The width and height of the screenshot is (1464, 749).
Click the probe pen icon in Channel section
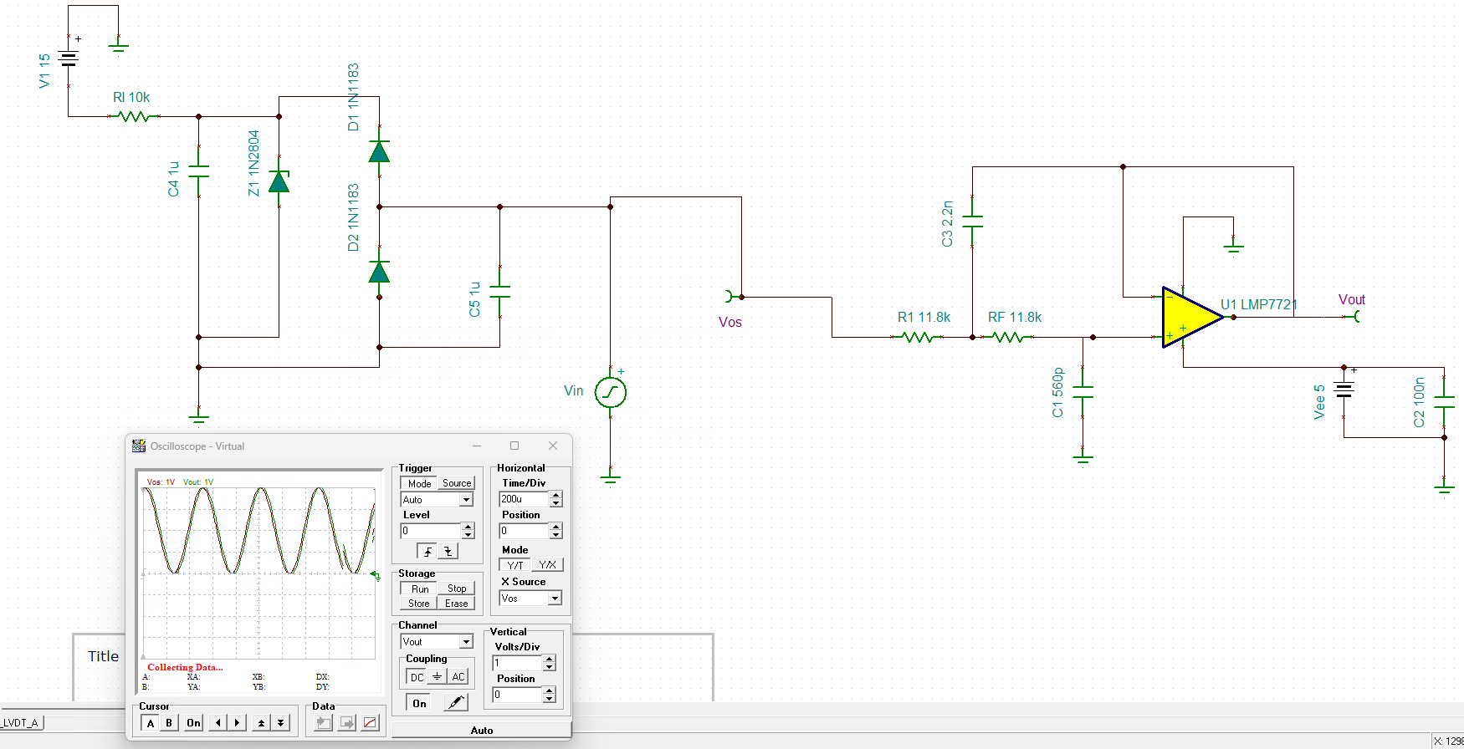coord(455,702)
